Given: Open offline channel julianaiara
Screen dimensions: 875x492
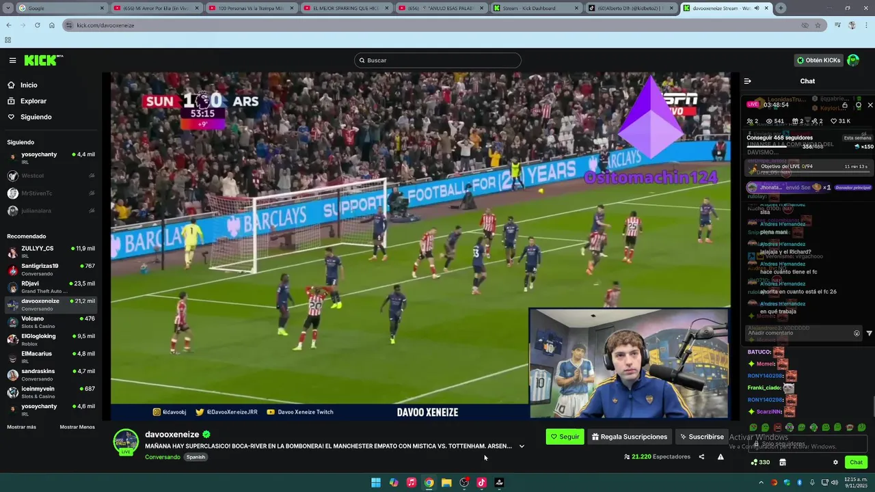Looking at the screenshot, I should [x=51, y=210].
